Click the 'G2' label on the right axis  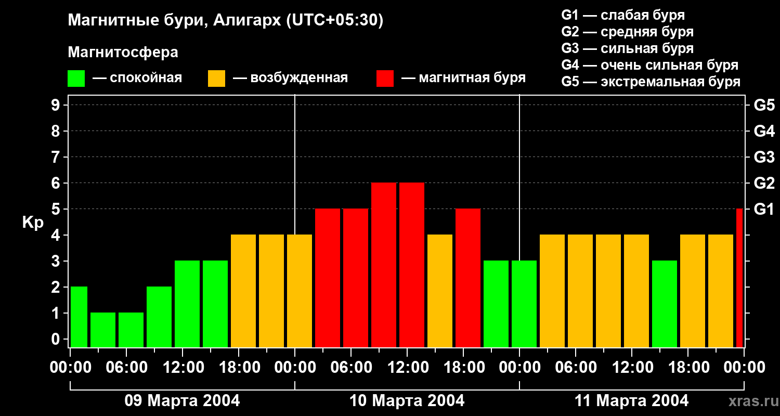tap(764, 183)
